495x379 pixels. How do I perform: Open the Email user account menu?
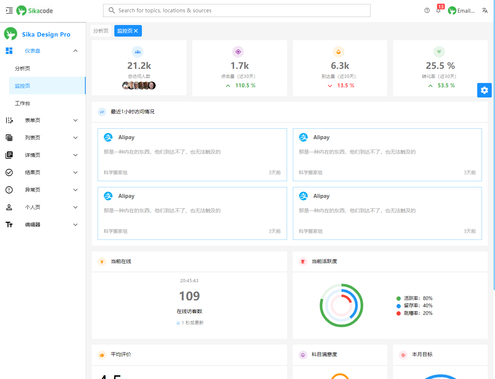click(461, 11)
